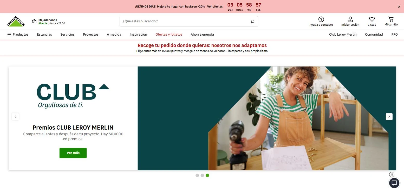Open Ayuda y contacto help icon
The width and height of the screenshot is (404, 188).
tap(321, 19)
